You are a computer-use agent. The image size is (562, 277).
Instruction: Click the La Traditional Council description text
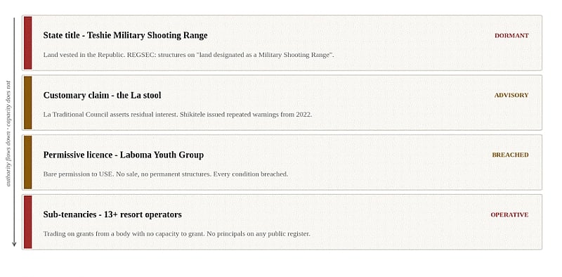[178, 115]
